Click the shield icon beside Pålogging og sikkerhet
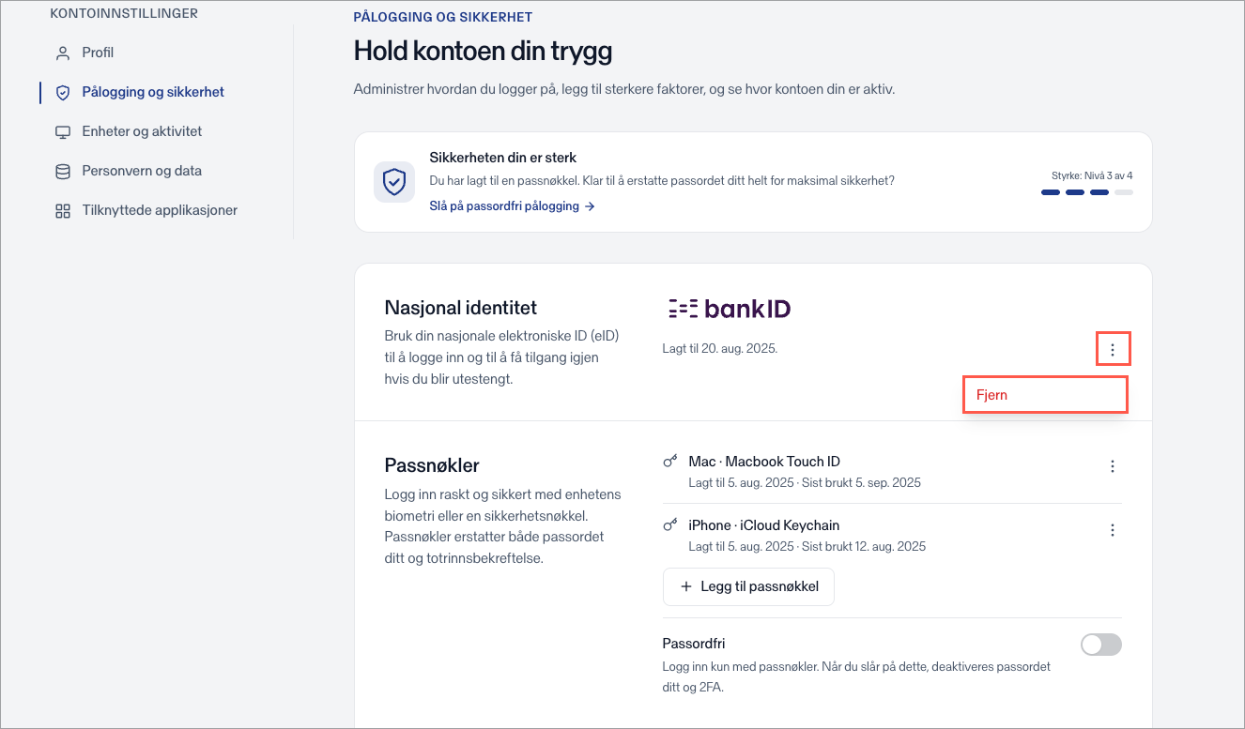This screenshot has width=1245, height=729. pos(63,92)
